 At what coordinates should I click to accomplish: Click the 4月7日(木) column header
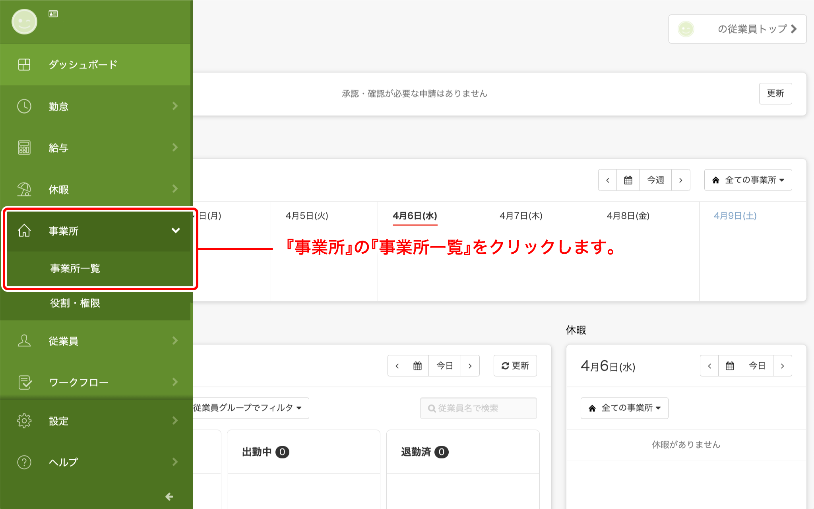click(x=521, y=216)
